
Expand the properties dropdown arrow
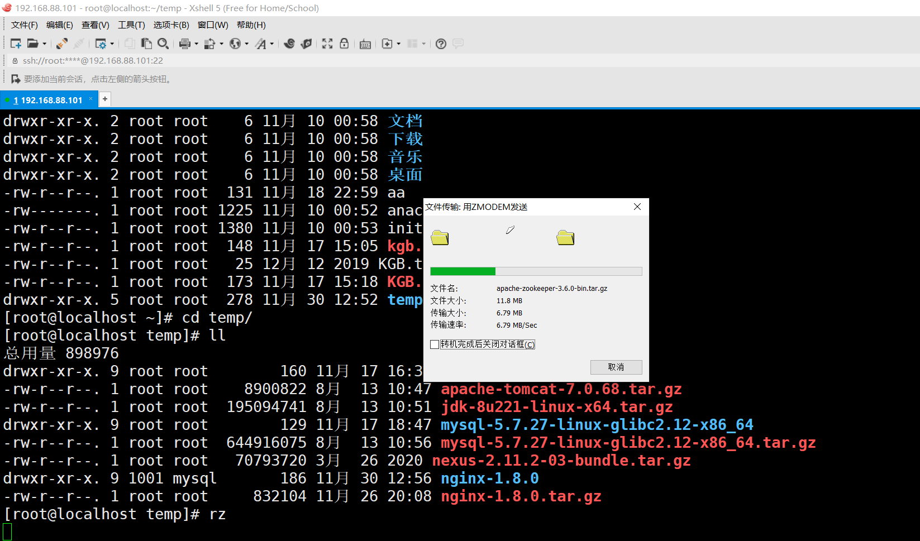point(112,44)
